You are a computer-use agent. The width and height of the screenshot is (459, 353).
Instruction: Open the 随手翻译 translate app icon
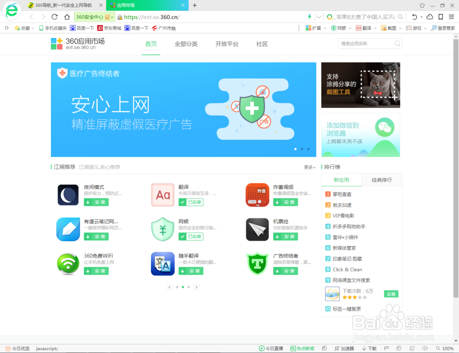(x=163, y=264)
